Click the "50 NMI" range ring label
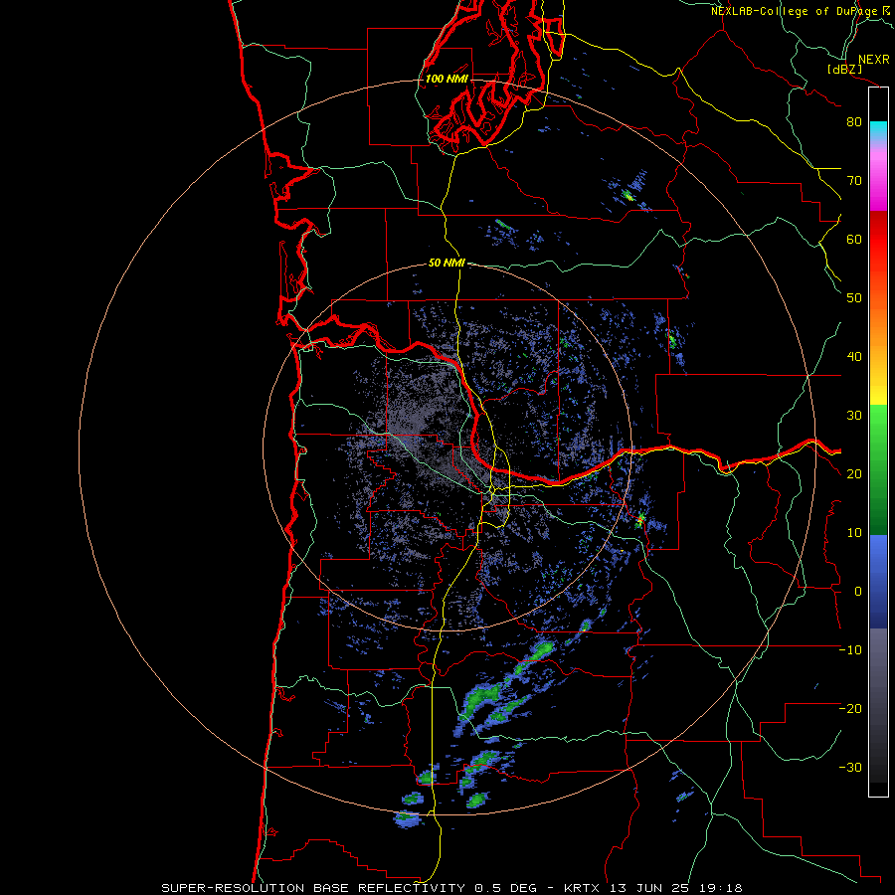 447,264
